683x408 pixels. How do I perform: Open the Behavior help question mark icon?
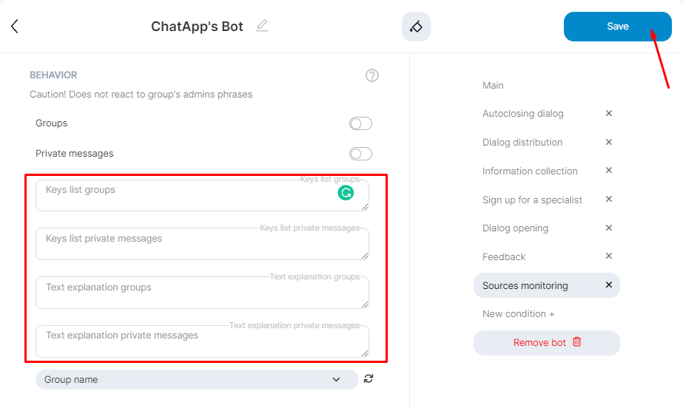[372, 75]
